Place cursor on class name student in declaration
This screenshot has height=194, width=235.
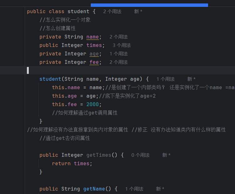pyautogui.click(x=78, y=12)
